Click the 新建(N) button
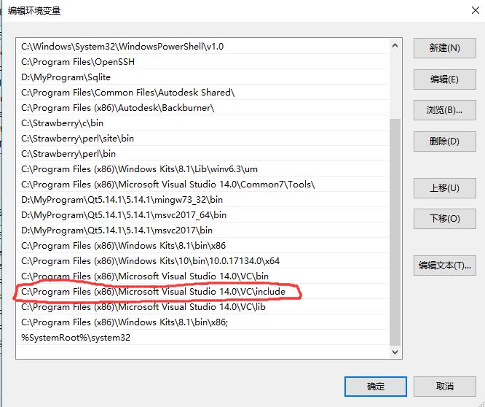The width and height of the screenshot is (485, 407). point(444,48)
